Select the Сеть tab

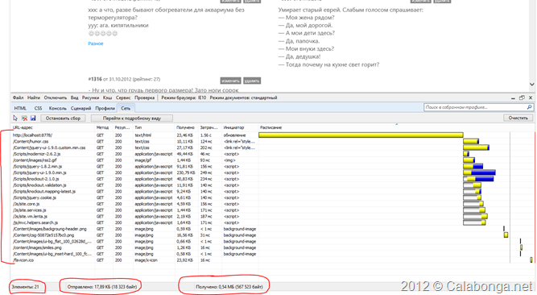click(x=126, y=108)
